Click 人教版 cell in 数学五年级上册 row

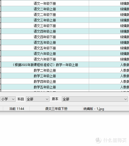tap(109, 87)
